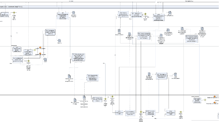
Task: Click the Договор подряда document icon
Action: pyautogui.click(x=74, y=13)
